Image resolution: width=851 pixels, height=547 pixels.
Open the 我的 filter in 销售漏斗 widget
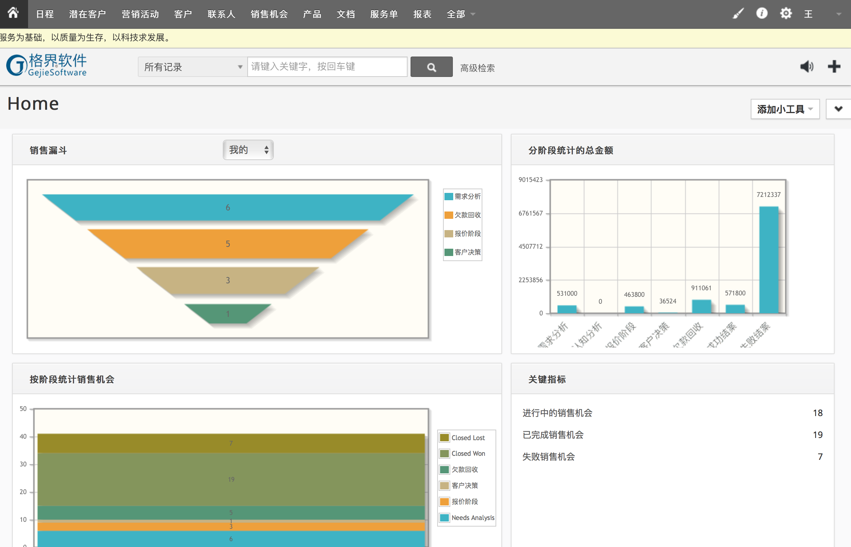[x=248, y=150]
